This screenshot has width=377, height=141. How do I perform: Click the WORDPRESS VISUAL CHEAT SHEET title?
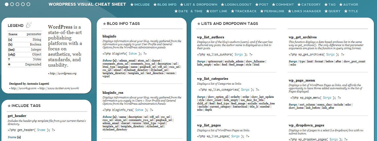(87, 4)
